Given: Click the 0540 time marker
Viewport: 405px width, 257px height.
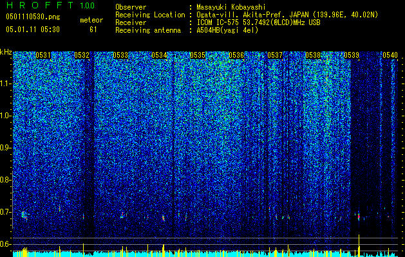Looking at the screenshot, I should (390, 55).
